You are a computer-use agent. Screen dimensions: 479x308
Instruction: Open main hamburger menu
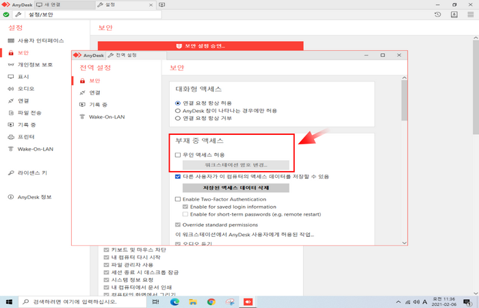pyautogui.click(x=471, y=14)
